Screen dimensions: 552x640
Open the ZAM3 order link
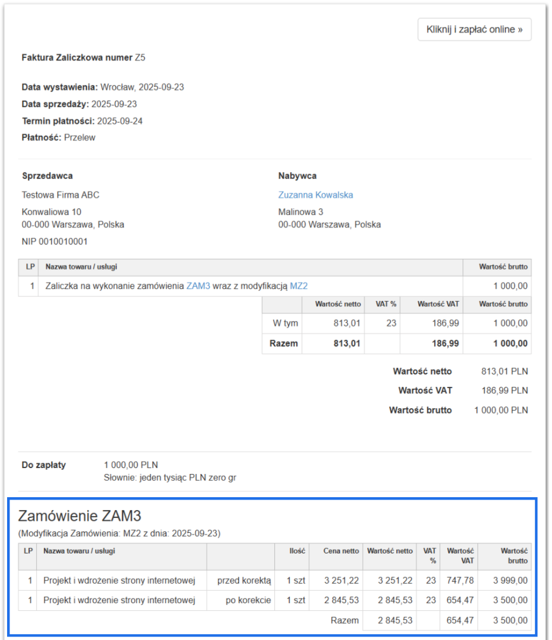198,286
